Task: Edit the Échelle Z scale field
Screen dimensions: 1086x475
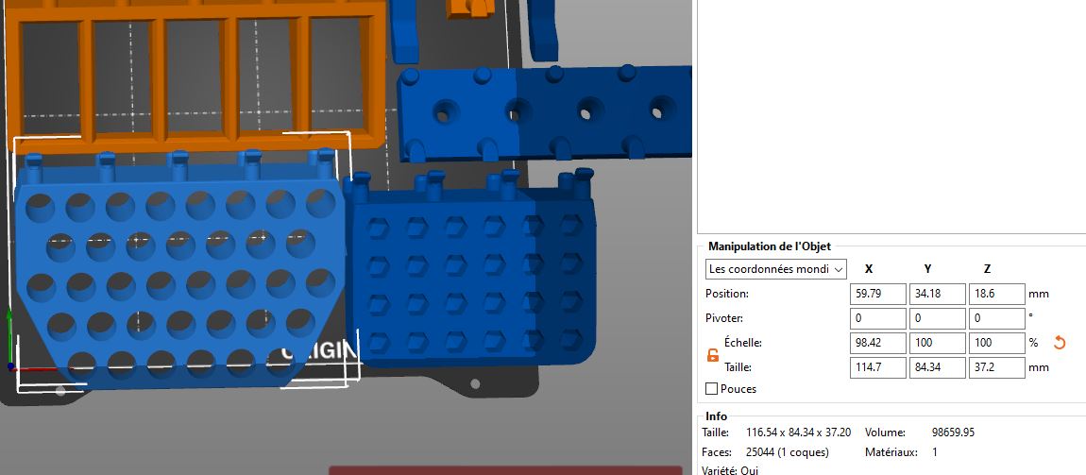Action: pos(996,343)
